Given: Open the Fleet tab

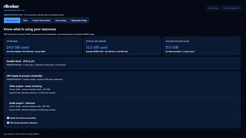Looking at the screenshot, I should pyautogui.click(x=25, y=20).
